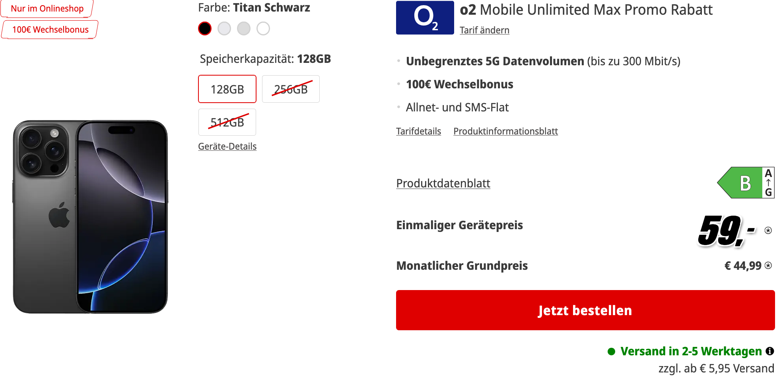Open Geräte-Details link
This screenshot has height=376, width=783.
227,146
